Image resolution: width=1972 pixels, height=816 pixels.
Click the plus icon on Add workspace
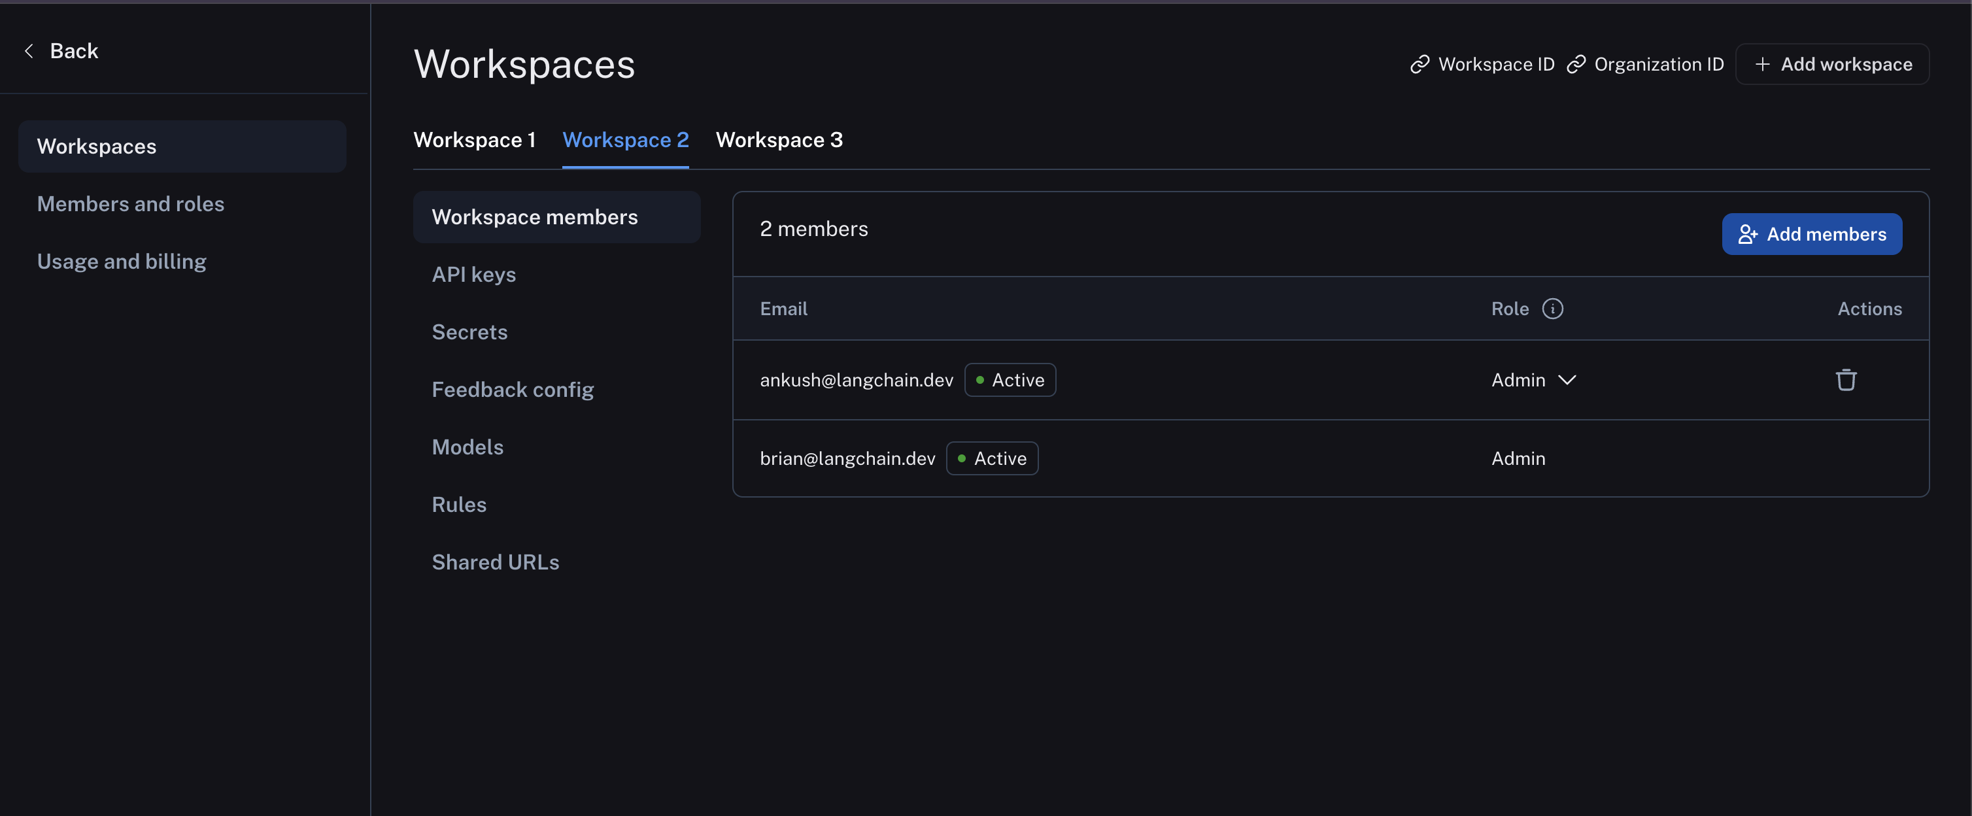pyautogui.click(x=1763, y=64)
